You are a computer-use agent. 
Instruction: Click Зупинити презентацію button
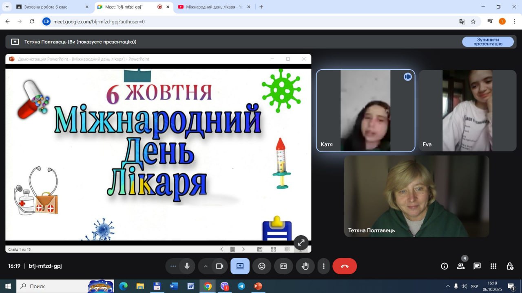coord(488,42)
